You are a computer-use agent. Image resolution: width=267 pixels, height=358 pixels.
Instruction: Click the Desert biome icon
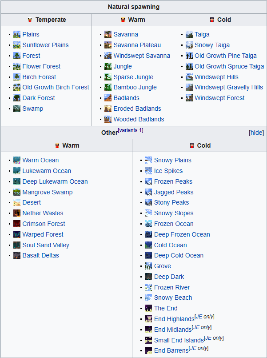coord(17,202)
